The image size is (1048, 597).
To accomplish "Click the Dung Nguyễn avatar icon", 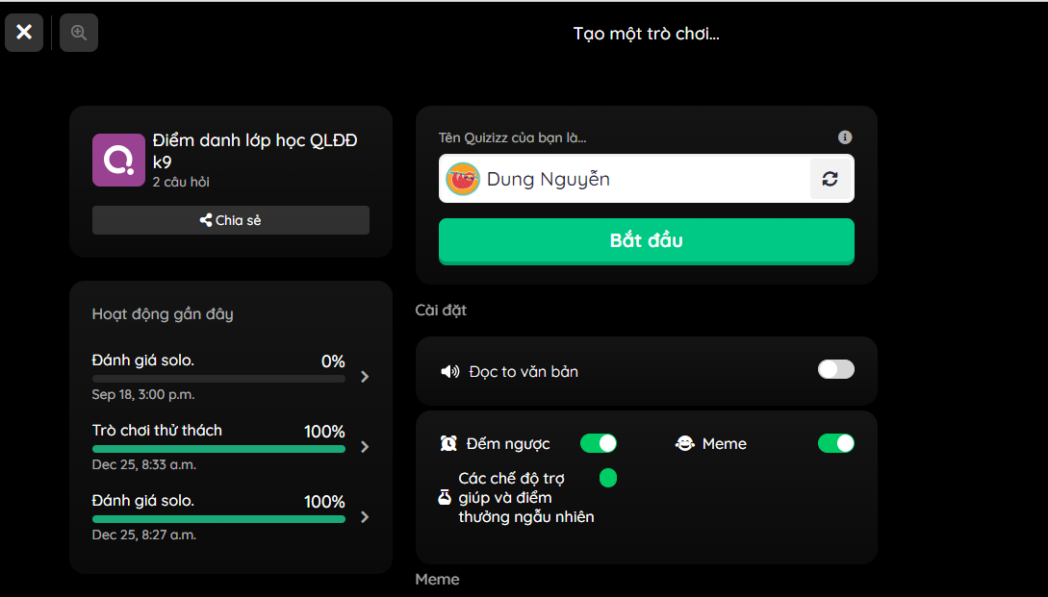I will pos(463,179).
